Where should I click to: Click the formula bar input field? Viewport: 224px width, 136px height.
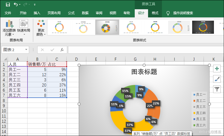[x=144, y=50]
